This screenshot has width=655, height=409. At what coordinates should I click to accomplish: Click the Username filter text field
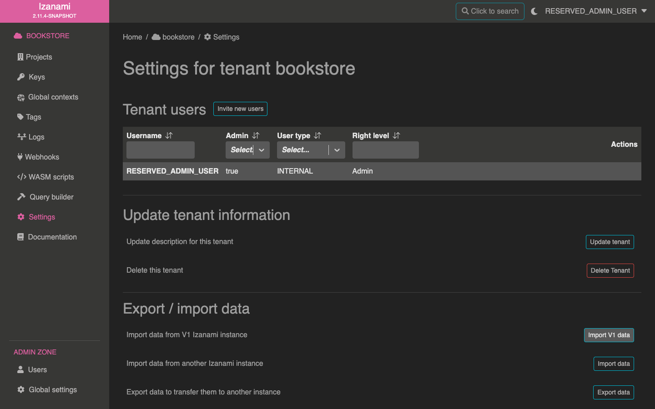point(160,150)
